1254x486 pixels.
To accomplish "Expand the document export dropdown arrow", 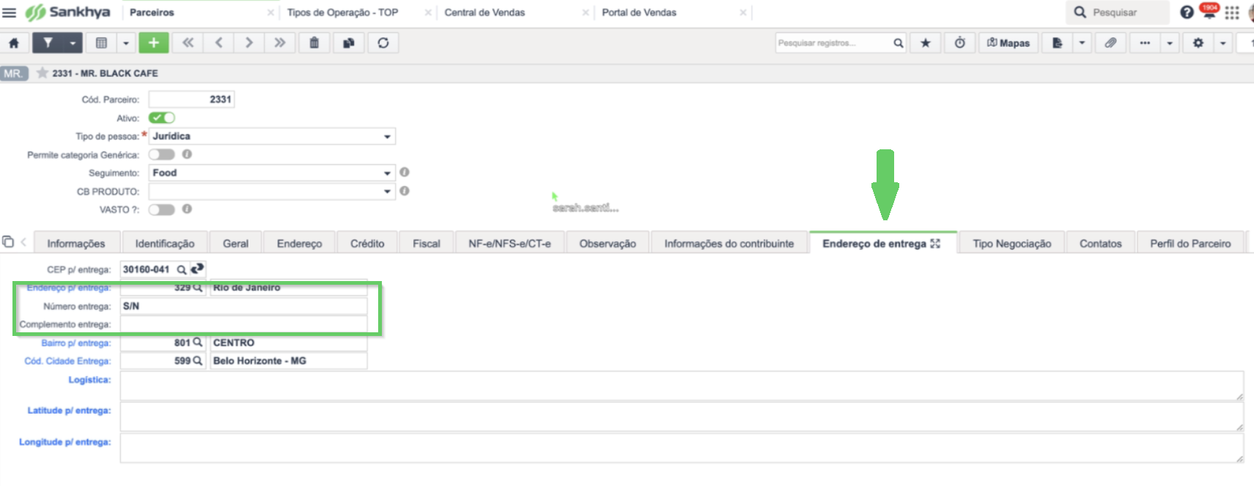I will [x=1082, y=43].
